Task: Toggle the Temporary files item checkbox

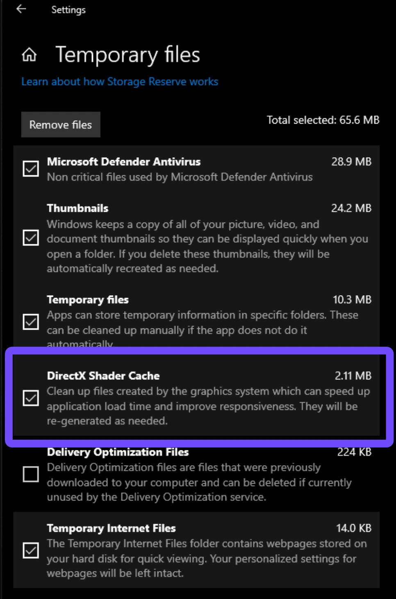Action: [x=31, y=322]
